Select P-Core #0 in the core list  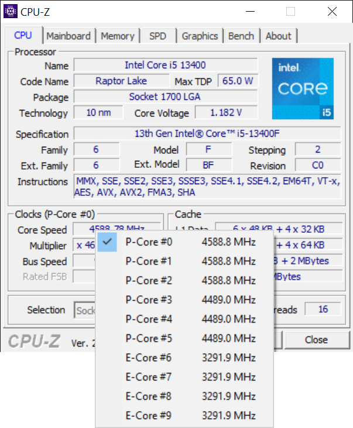click(x=184, y=242)
